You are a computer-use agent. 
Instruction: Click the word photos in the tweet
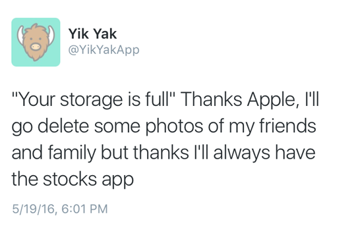tap(174, 126)
